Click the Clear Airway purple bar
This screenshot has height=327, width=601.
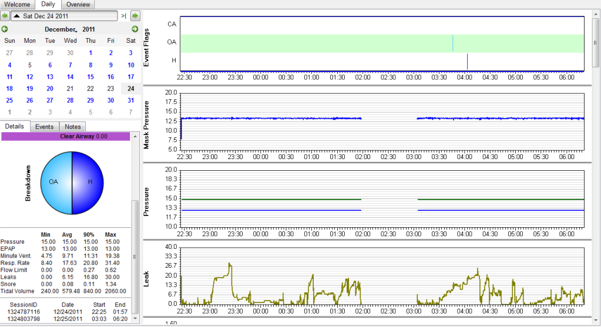pos(66,136)
